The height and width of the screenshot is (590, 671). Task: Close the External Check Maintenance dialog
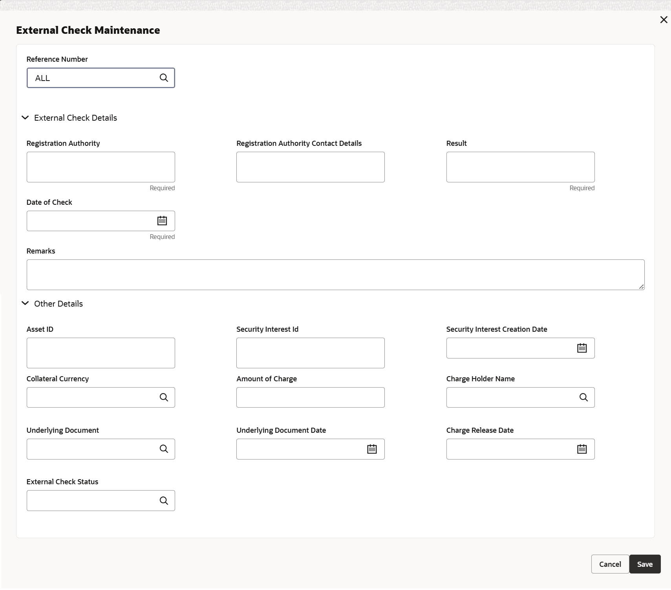664,20
